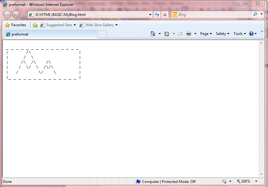
Task: Click the Refresh icon in the address bar
Action: click(x=157, y=14)
